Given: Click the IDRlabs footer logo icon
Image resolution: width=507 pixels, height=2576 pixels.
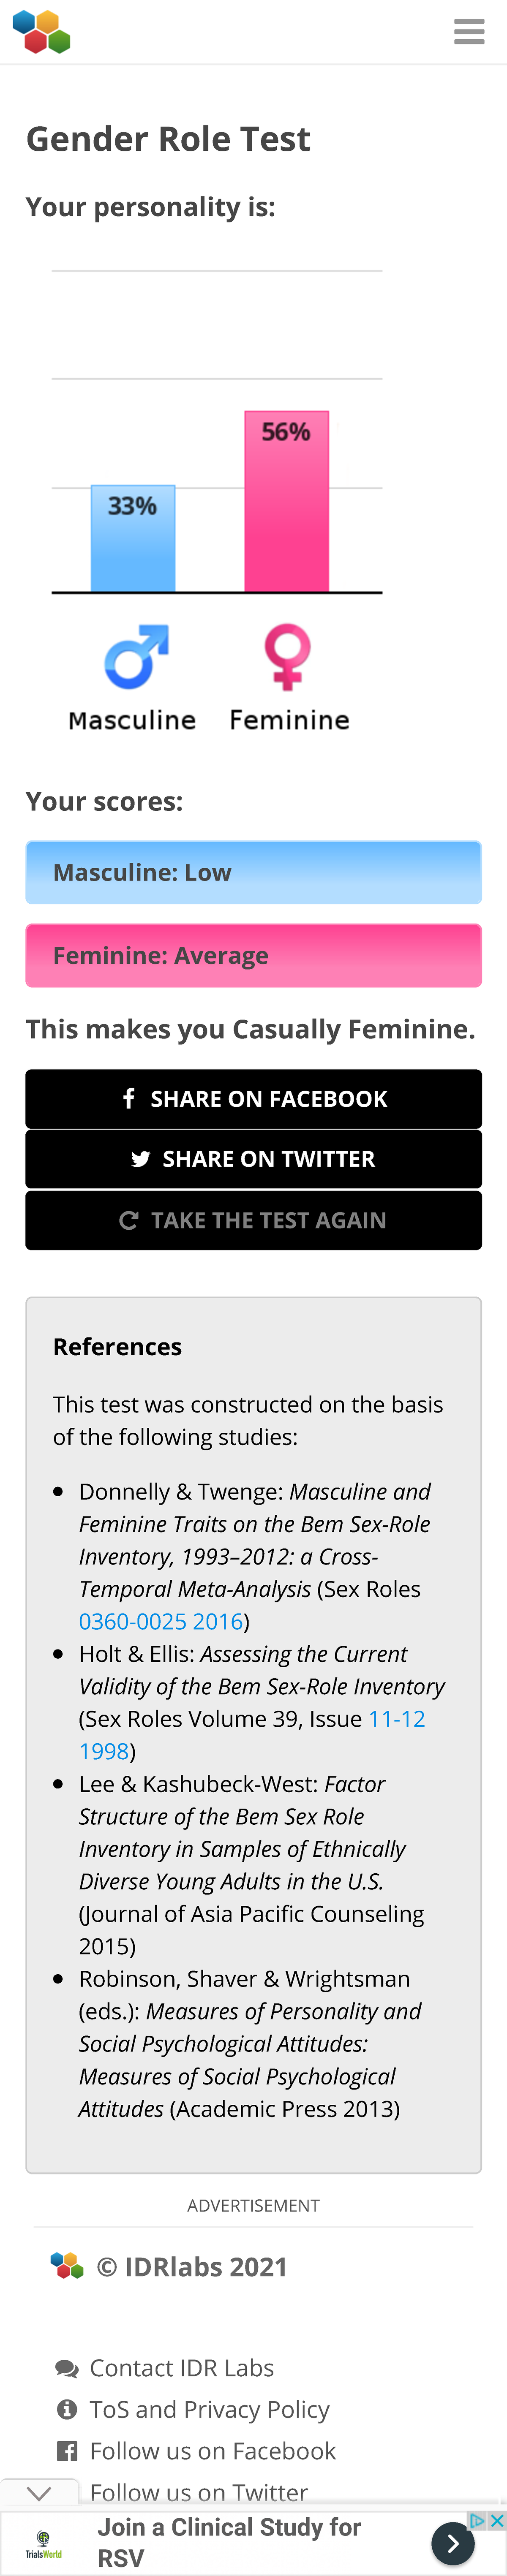Looking at the screenshot, I should click(67, 2266).
